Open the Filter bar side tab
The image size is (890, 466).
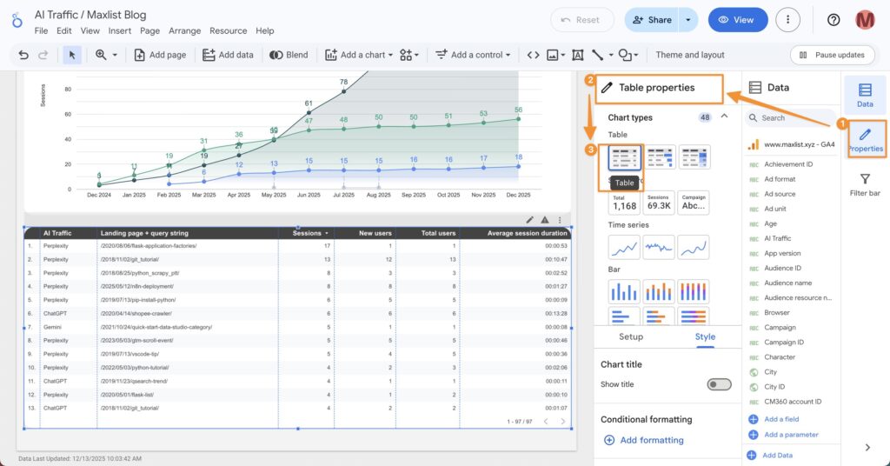(865, 184)
